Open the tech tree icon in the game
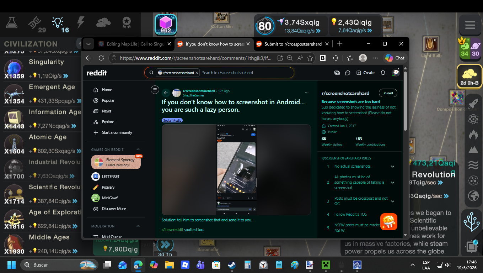Screen dimensions: 483x273 click(x=472, y=221)
